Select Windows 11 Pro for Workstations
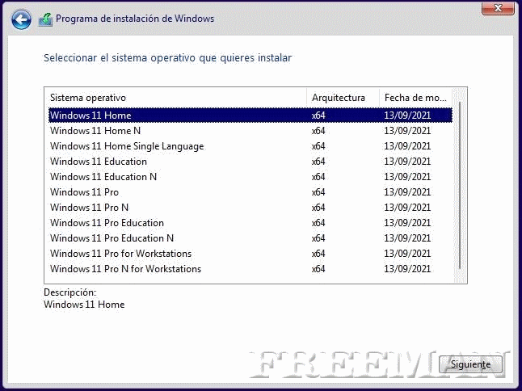 pos(250,253)
